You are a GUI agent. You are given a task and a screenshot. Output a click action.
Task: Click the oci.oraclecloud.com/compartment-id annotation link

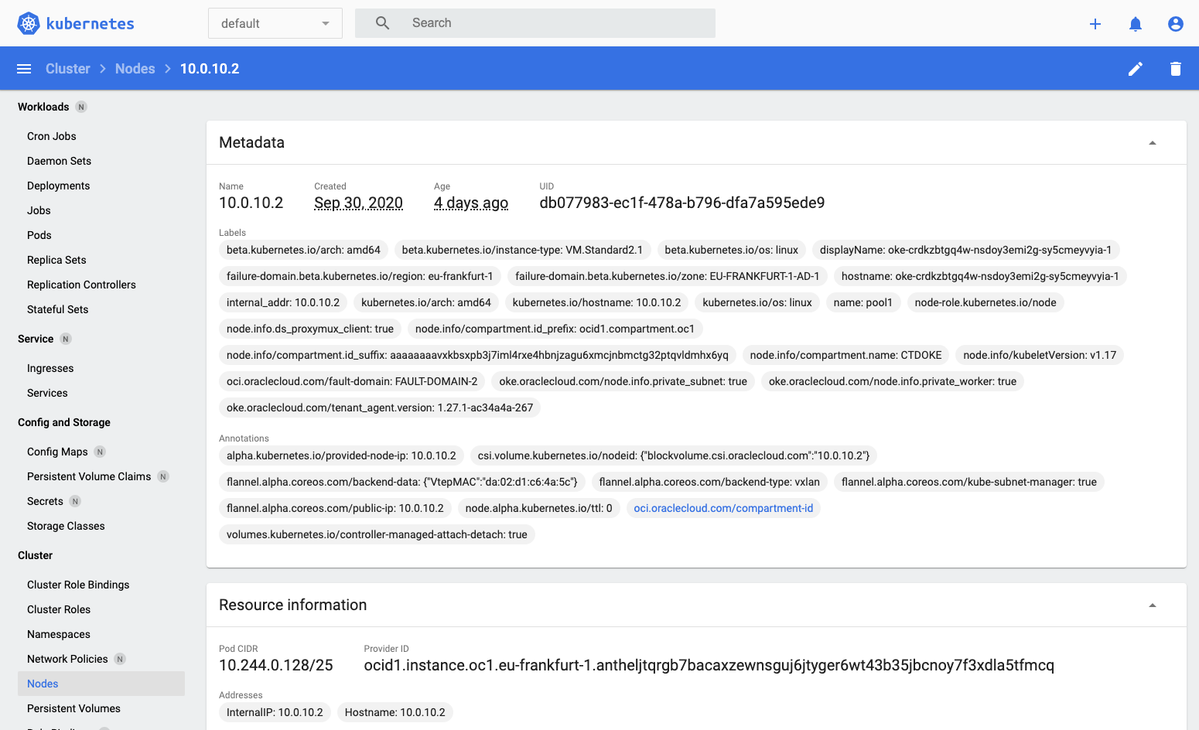723,508
